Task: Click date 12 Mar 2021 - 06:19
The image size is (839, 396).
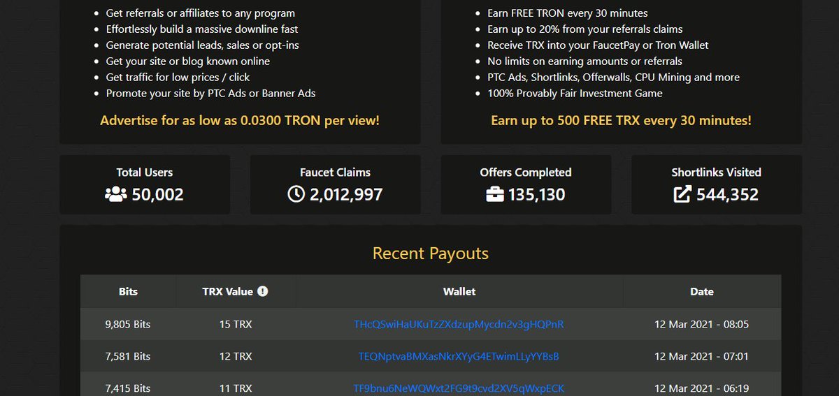Action: [701, 388]
